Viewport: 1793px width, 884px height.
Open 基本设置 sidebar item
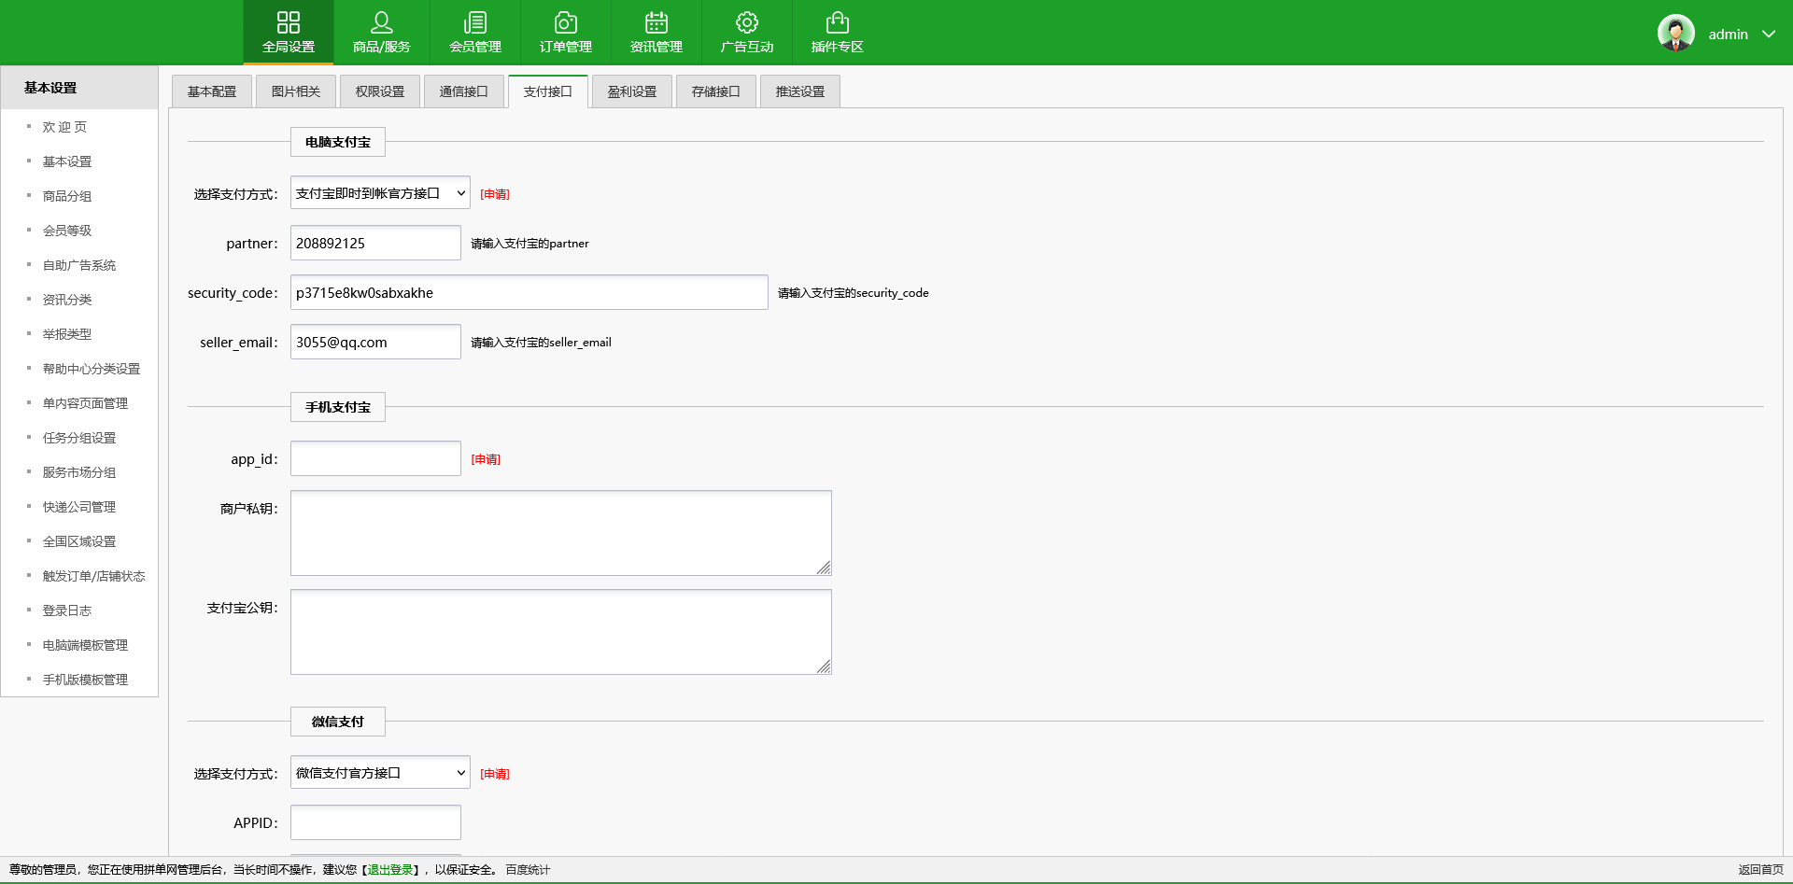click(67, 161)
